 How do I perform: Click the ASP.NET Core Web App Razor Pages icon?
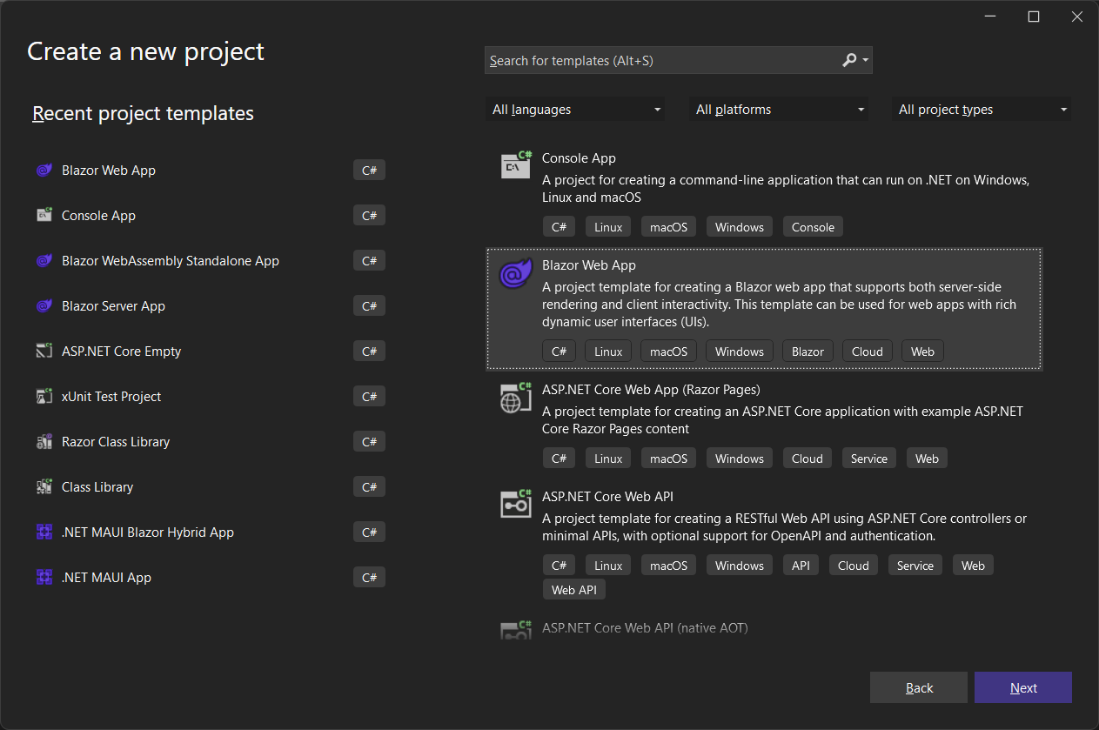[516, 397]
